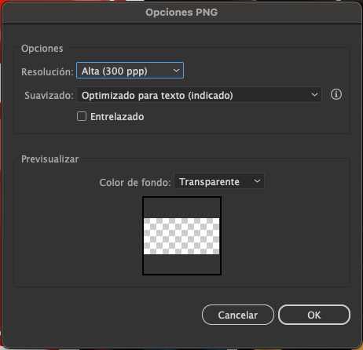Click the Resolución: field label

(47, 71)
